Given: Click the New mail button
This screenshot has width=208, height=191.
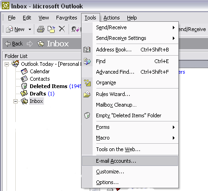Looking at the screenshot, I should point(15,29).
